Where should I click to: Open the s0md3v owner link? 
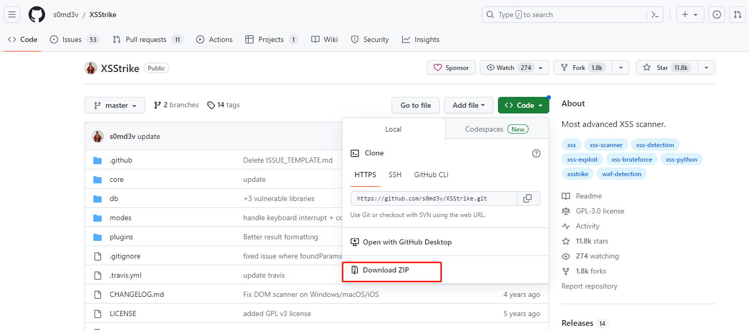66,15
